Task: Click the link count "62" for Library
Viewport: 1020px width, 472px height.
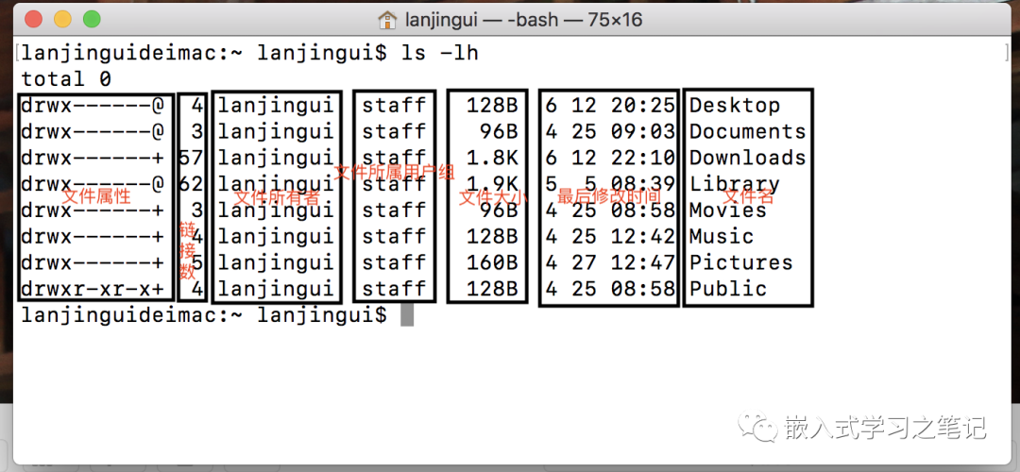Action: pyautogui.click(x=191, y=184)
